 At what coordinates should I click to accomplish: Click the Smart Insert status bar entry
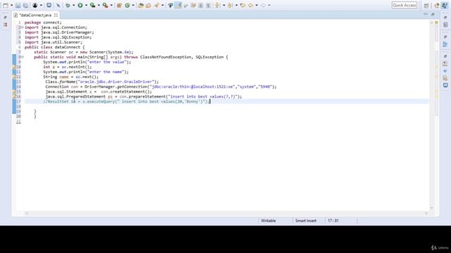(x=306, y=221)
